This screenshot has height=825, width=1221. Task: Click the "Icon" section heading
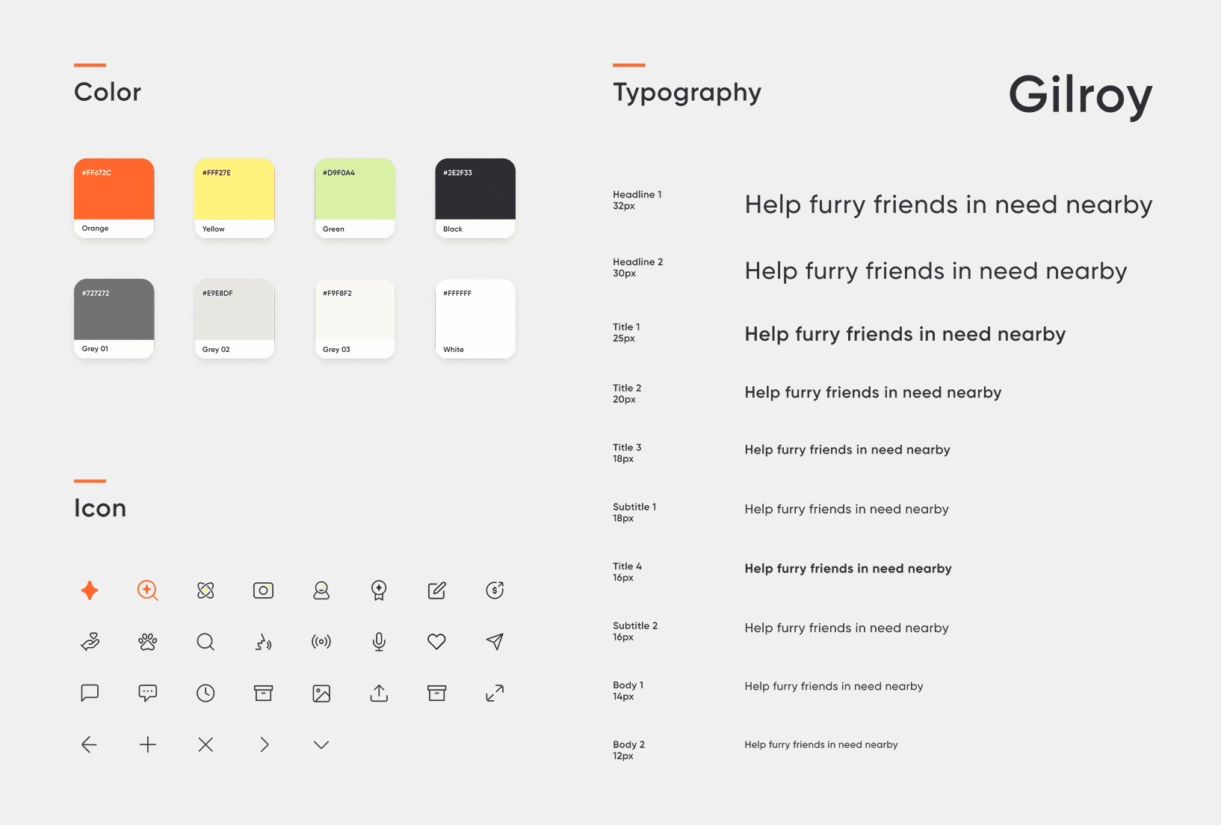(x=100, y=508)
